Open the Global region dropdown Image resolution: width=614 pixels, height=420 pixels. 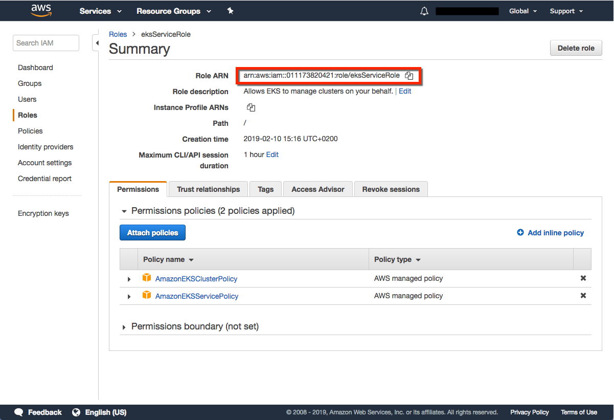(x=523, y=11)
